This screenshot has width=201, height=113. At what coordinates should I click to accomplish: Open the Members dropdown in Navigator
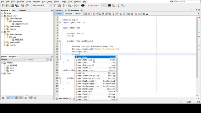pyautogui.click(x=13, y=60)
